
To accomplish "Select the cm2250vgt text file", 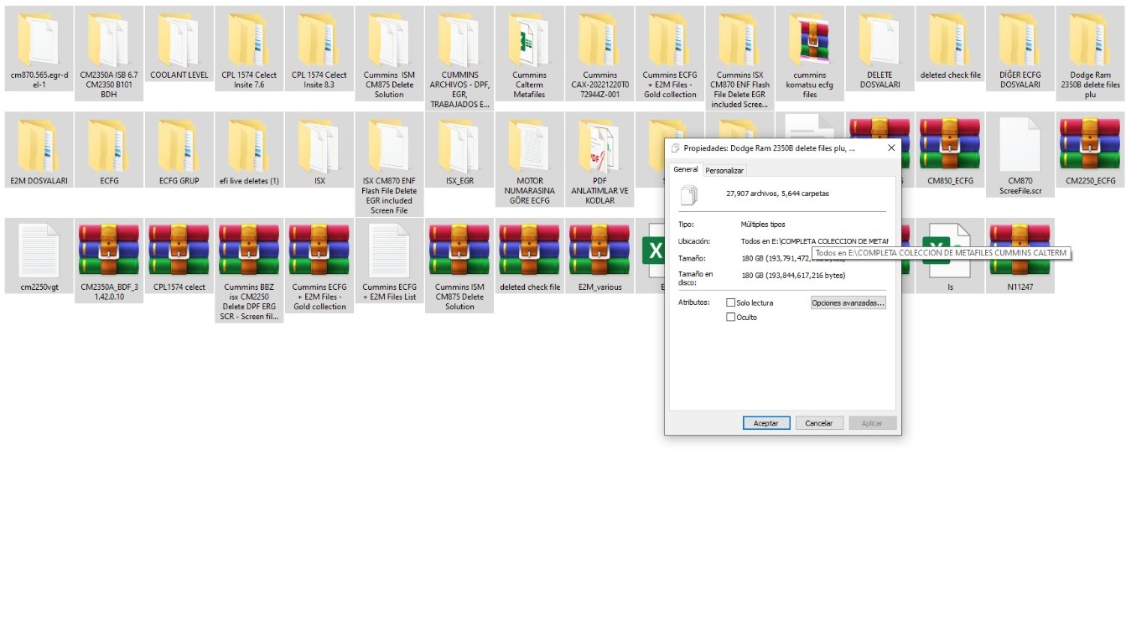I will (x=39, y=251).
